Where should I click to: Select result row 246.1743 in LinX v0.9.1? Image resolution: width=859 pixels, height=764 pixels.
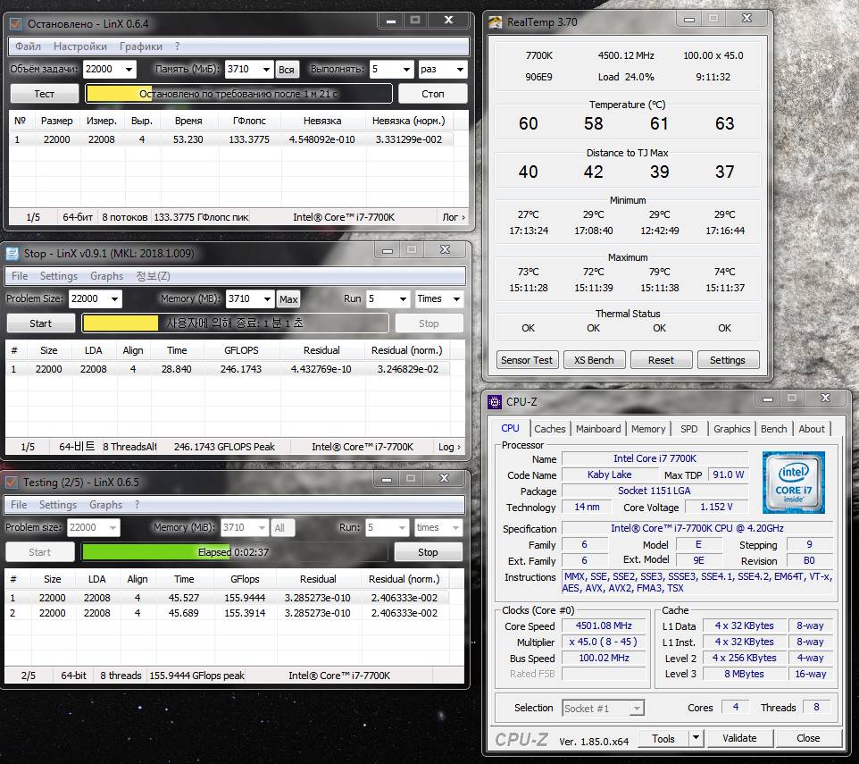coord(228,369)
